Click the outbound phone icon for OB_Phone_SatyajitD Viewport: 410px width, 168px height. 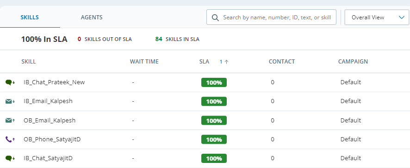[x=10, y=139]
